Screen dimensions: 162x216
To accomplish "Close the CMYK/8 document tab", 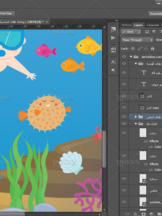I will (x=47, y=22).
